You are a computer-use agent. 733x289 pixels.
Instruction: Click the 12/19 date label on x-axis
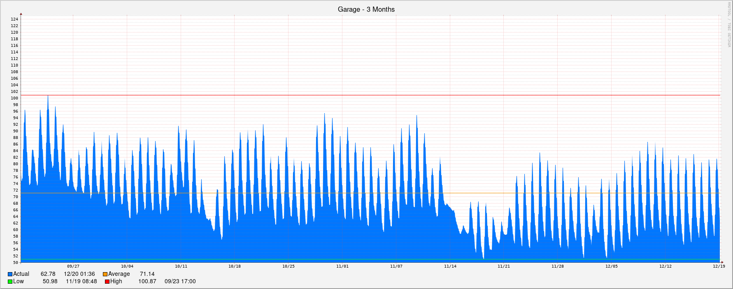pos(719,266)
